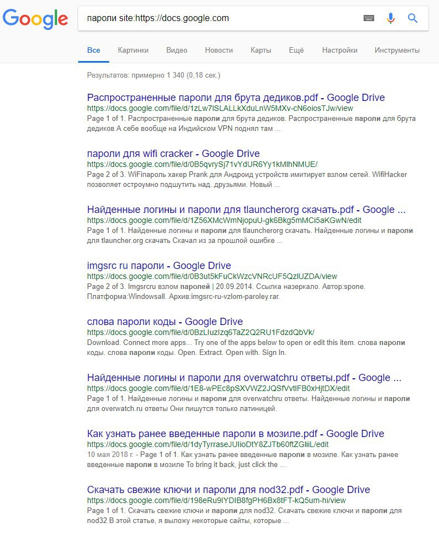Click snippet mentioning Индийском VPN

click(252, 124)
